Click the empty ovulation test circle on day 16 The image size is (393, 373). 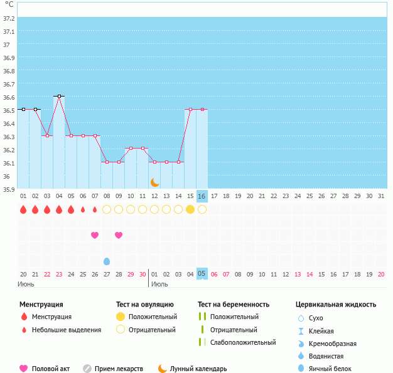[202, 209]
